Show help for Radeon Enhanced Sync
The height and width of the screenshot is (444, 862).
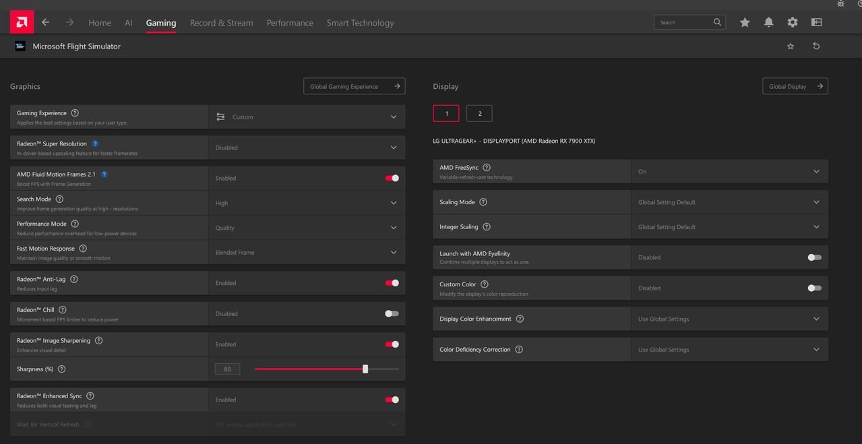coord(90,396)
